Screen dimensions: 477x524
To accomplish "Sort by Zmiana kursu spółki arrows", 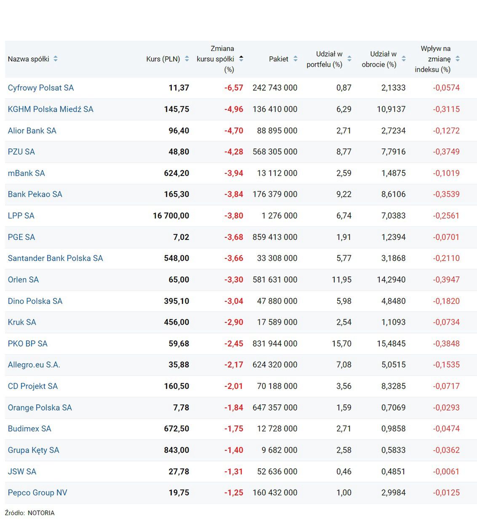I will pos(241,59).
